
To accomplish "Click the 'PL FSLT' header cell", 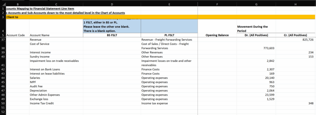I will pyautogui.click(x=169, y=35).
